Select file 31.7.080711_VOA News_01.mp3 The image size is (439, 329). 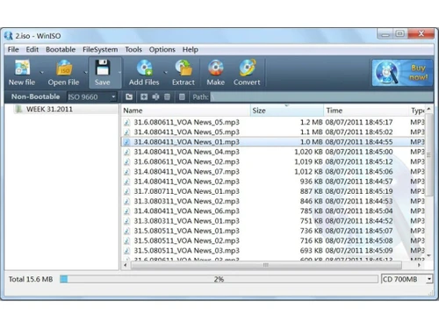pyautogui.click(x=273, y=191)
